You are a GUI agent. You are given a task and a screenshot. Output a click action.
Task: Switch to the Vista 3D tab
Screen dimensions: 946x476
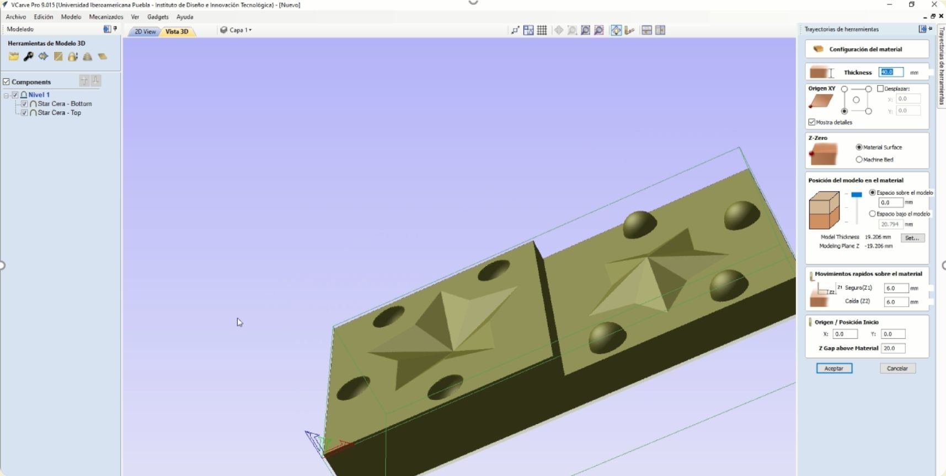(x=177, y=31)
